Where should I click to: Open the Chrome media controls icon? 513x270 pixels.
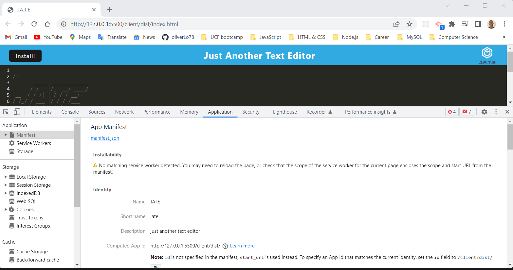pos(465,24)
